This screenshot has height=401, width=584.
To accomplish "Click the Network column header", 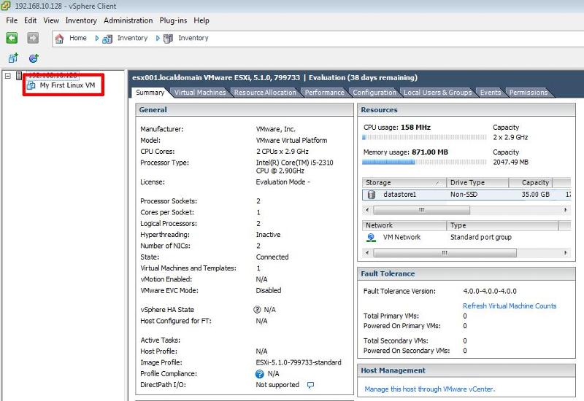I will 404,225.
